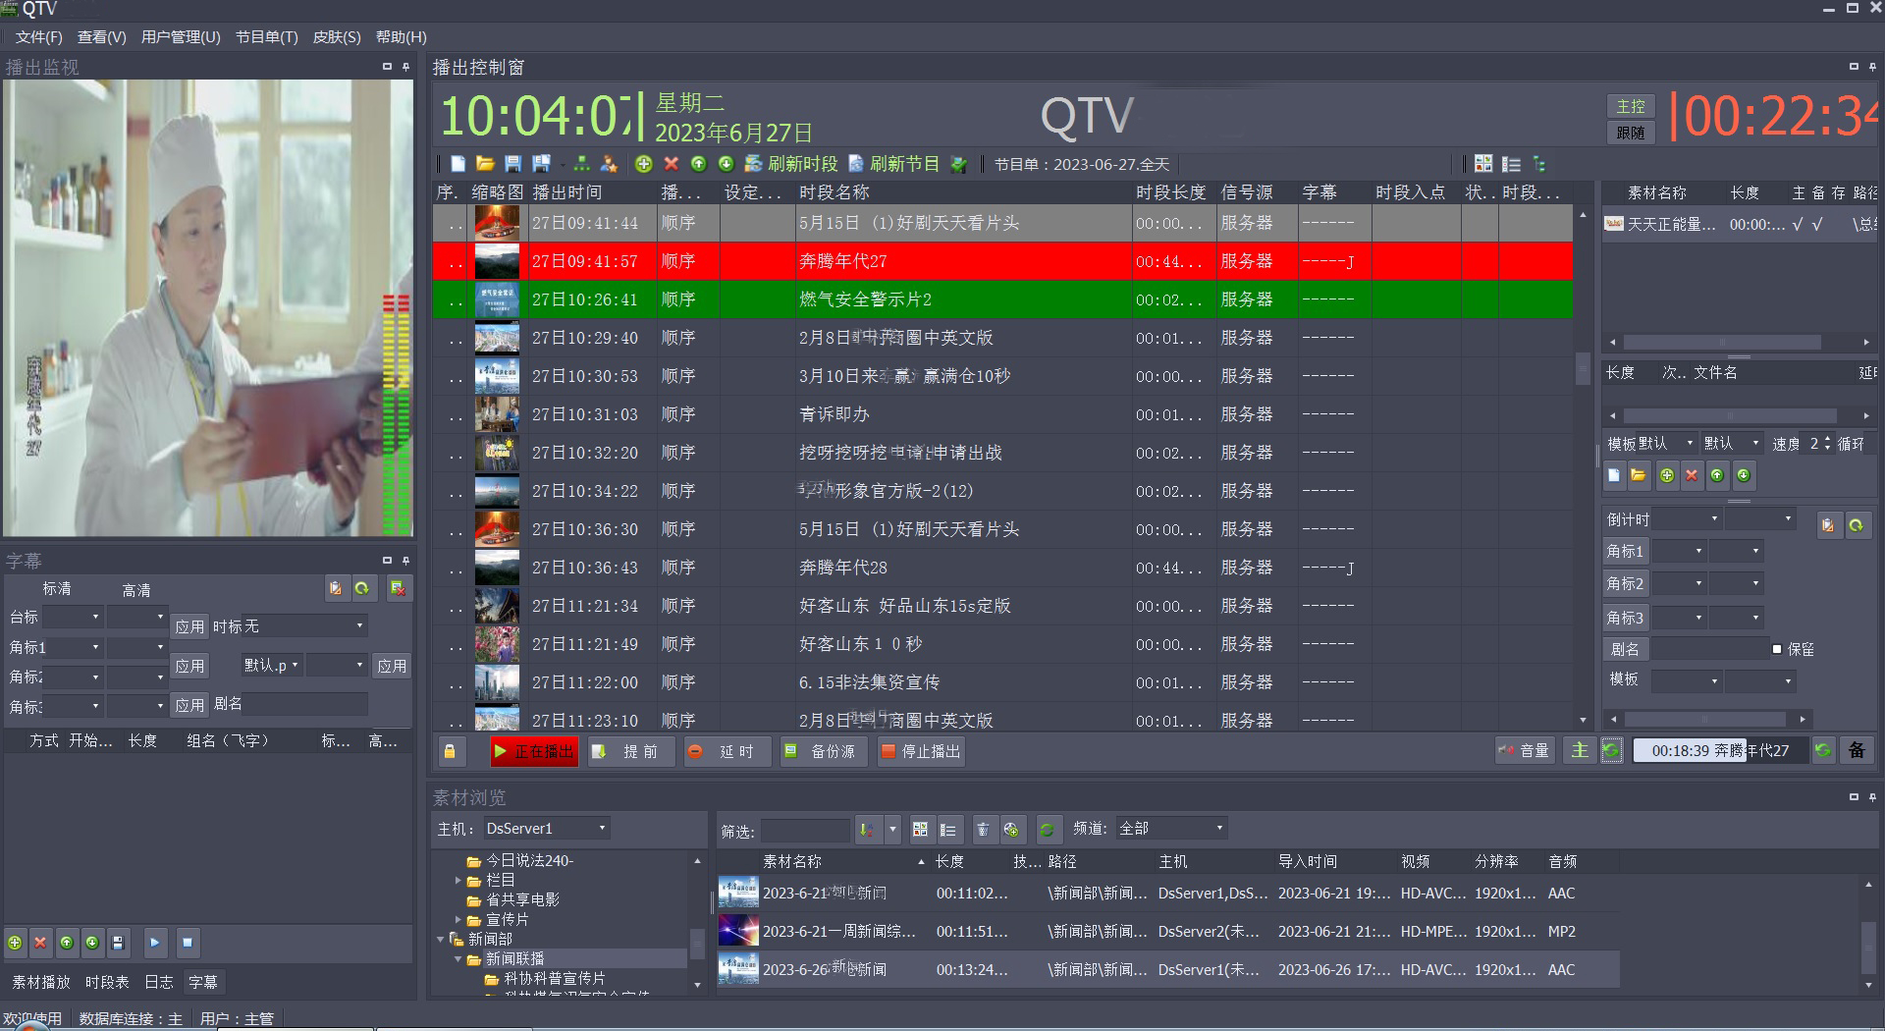Click green sync icon next to 主 button
1885x1031 pixels.
pyautogui.click(x=1611, y=750)
